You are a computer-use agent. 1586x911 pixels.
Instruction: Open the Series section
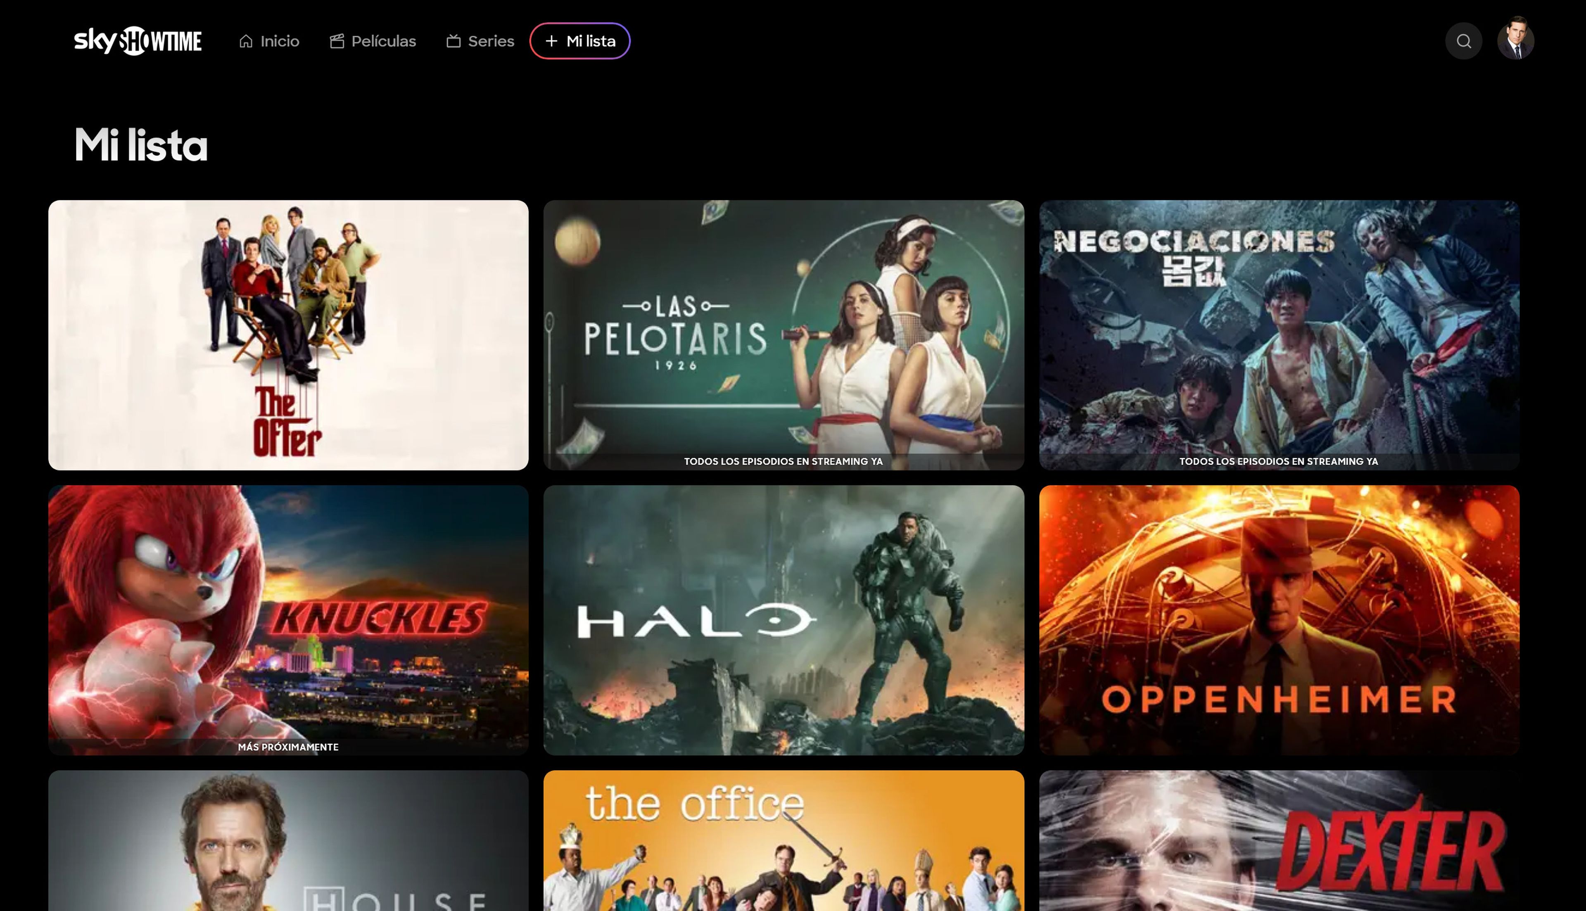pyautogui.click(x=480, y=41)
